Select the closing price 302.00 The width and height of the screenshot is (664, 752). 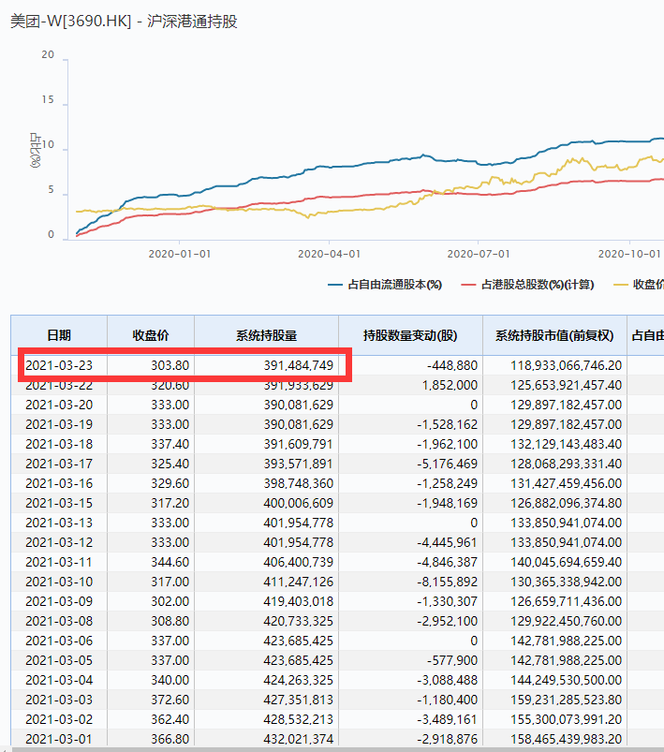(x=170, y=601)
